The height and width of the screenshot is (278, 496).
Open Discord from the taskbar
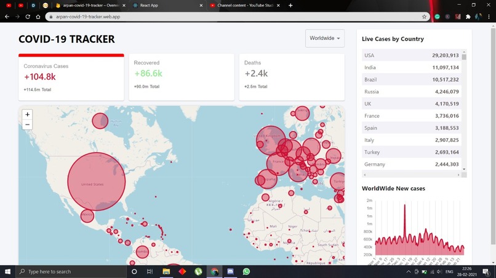click(x=230, y=271)
